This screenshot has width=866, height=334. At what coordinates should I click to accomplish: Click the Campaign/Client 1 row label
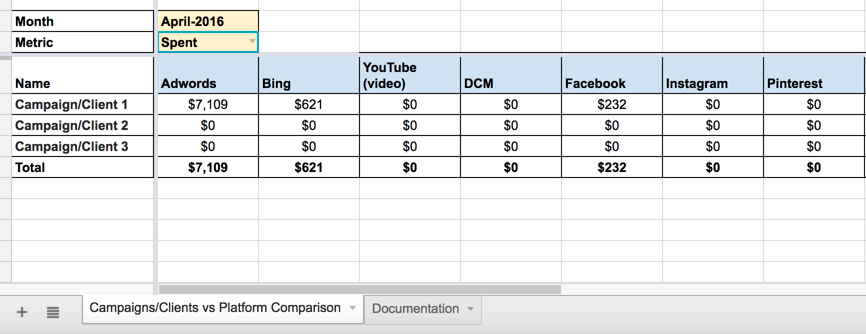tap(82, 104)
